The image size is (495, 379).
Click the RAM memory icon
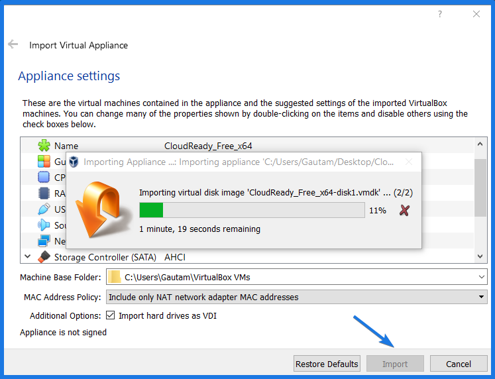click(44, 193)
